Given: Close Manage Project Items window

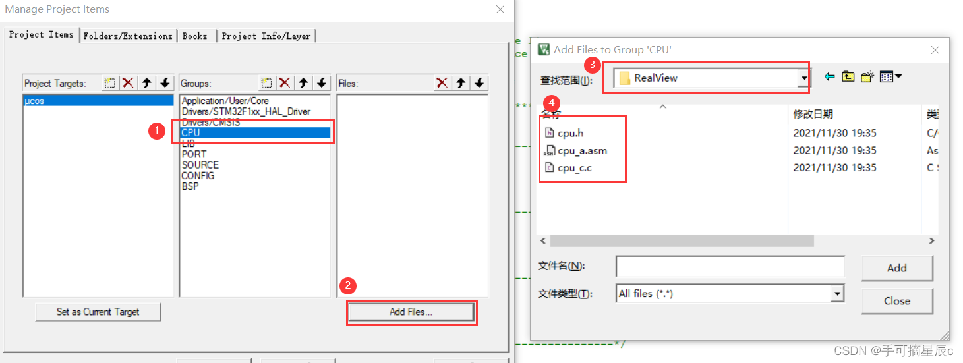Looking at the screenshot, I should (502, 9).
